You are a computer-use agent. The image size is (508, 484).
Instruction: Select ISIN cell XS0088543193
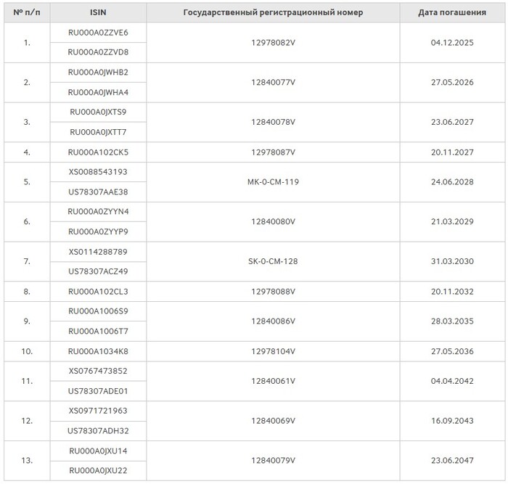point(98,172)
